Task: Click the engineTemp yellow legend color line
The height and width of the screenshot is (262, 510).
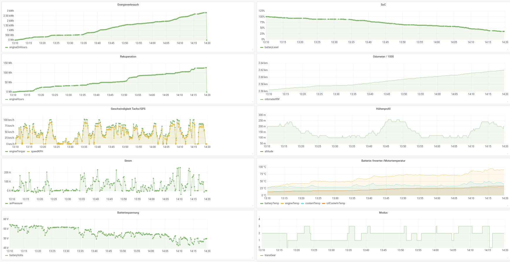Action: [282, 203]
